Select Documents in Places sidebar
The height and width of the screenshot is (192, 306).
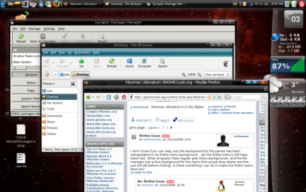pos(59,116)
